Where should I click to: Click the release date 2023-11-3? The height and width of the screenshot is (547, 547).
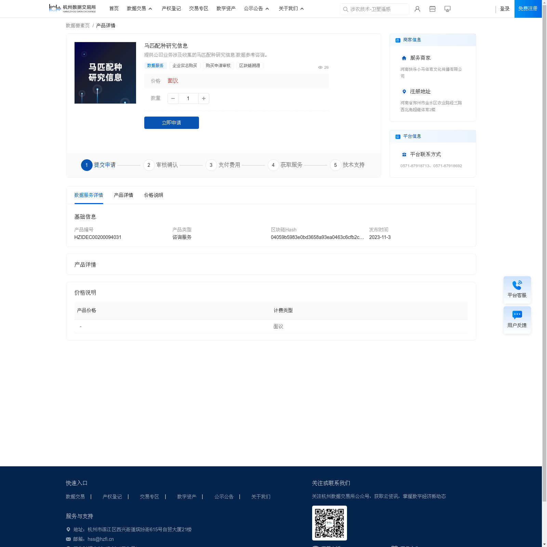point(380,237)
